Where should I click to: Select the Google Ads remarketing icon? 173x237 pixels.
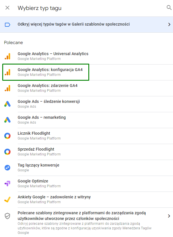[7, 119]
